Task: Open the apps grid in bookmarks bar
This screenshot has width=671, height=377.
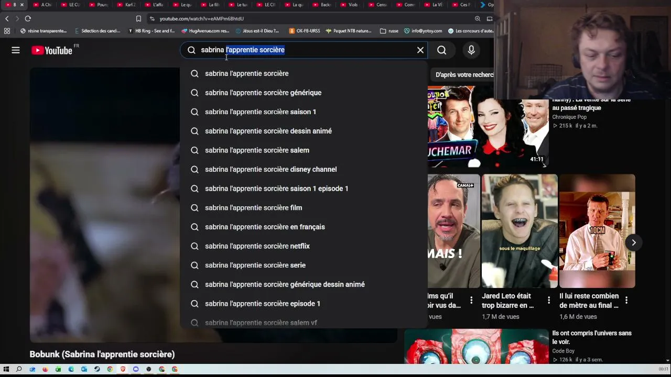Action: pos(7,31)
